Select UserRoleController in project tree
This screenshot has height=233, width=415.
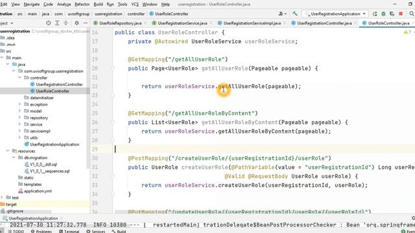tap(53, 91)
